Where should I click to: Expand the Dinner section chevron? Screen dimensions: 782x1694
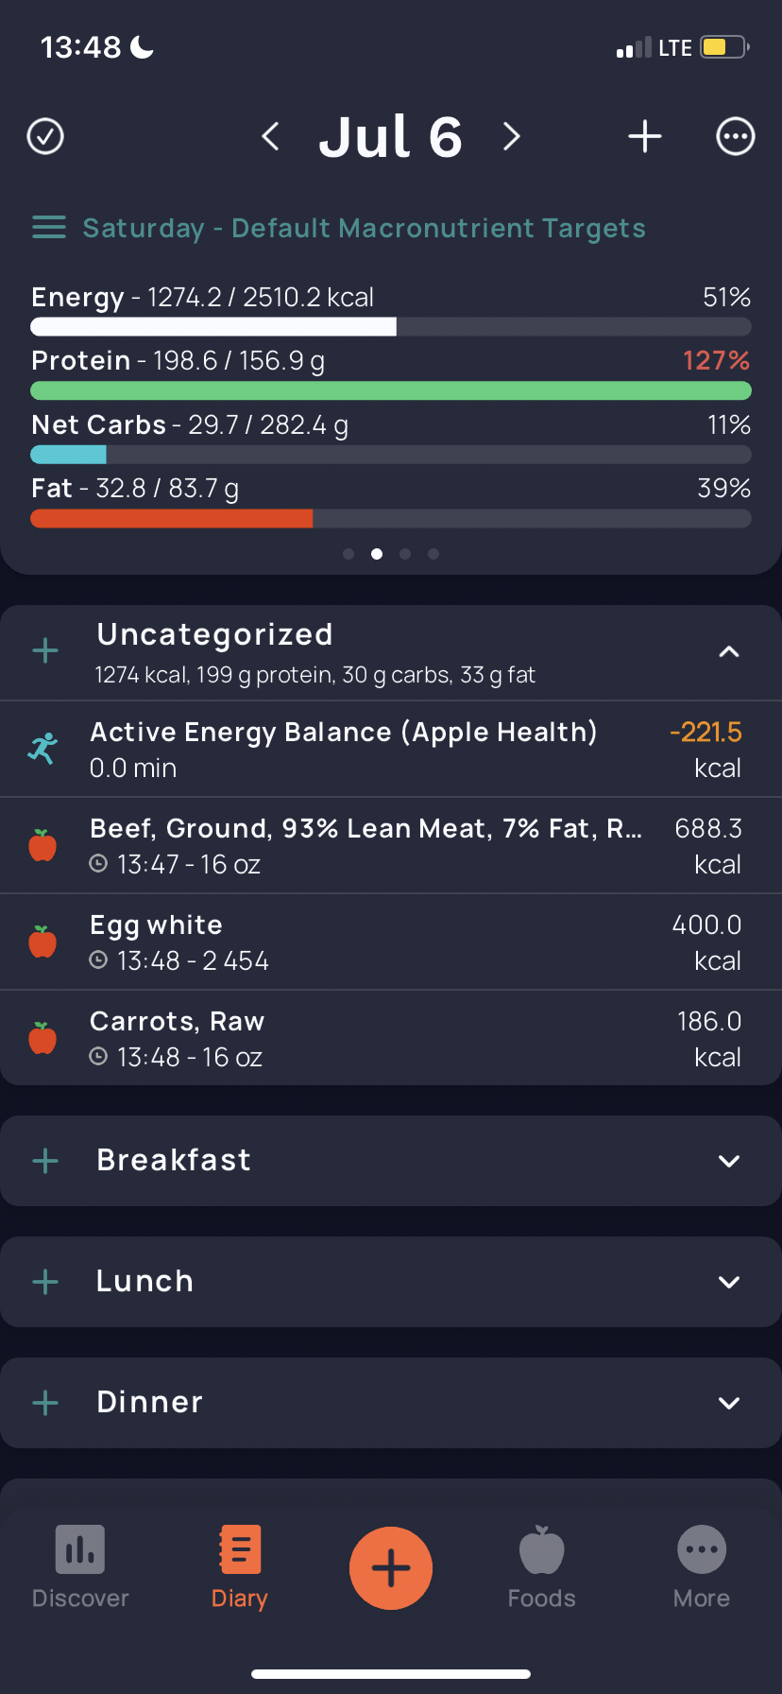pyautogui.click(x=729, y=1403)
